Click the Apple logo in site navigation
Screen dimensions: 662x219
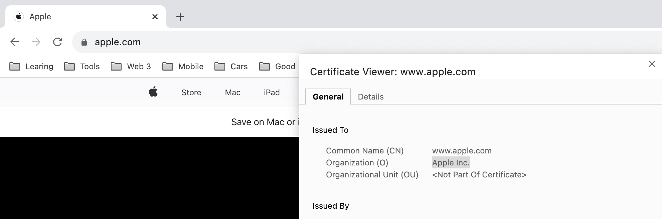pos(153,92)
